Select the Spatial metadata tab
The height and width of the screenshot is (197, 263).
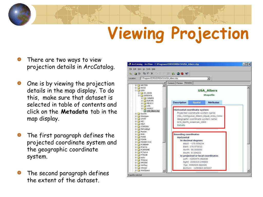tap(197, 103)
